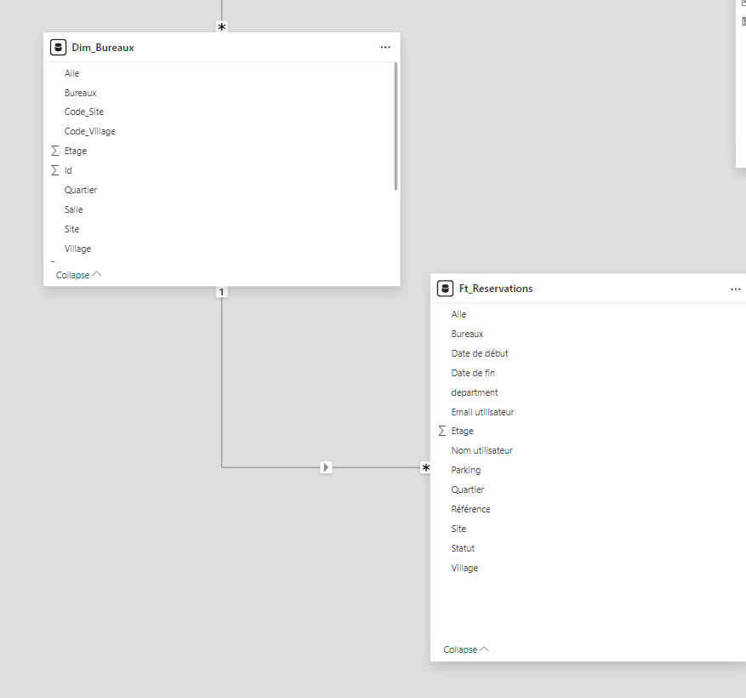The image size is (746, 698).
Task: Select Quartier field in Ft_Reservations
Action: pyautogui.click(x=468, y=489)
